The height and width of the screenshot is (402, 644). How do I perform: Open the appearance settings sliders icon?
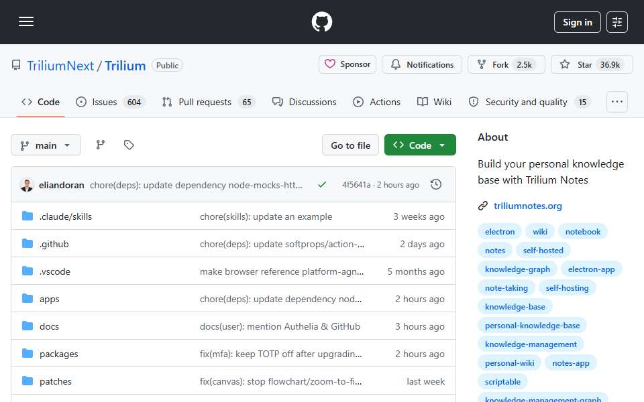point(617,22)
